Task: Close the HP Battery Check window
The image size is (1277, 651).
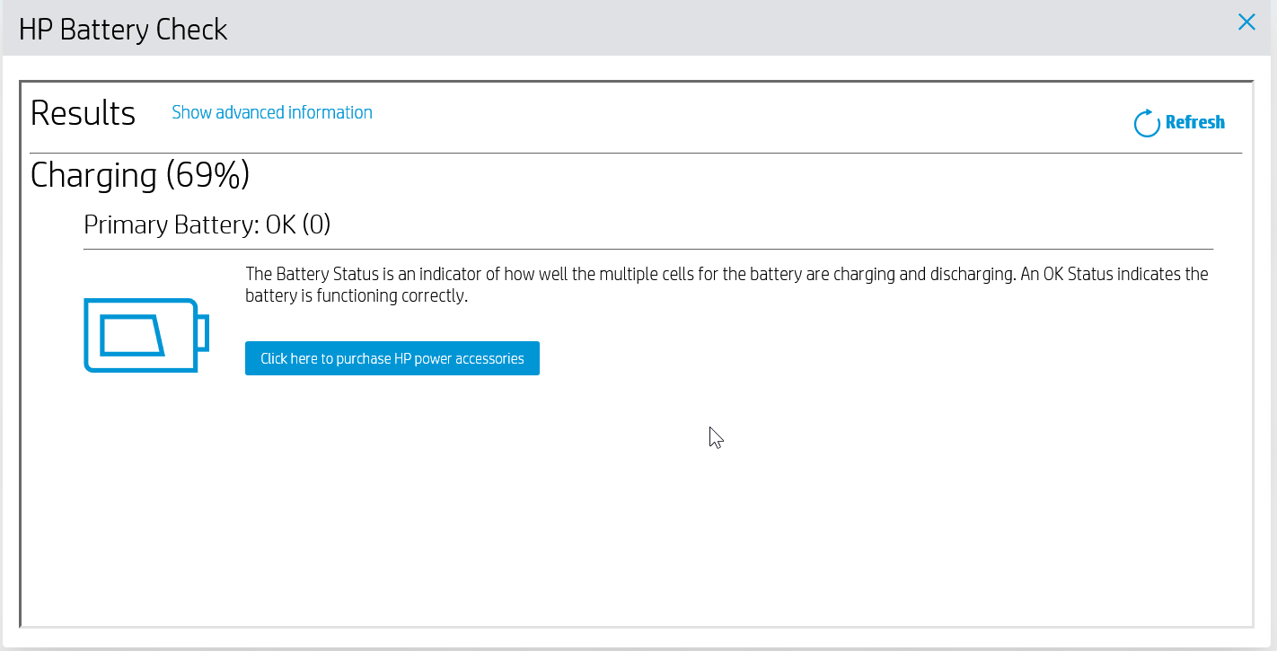Action: pyautogui.click(x=1246, y=22)
